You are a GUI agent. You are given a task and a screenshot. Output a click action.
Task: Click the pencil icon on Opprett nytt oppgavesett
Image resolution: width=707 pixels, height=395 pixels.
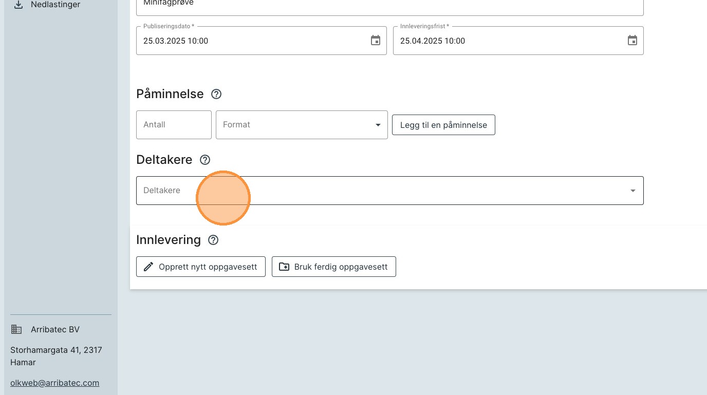(148, 267)
